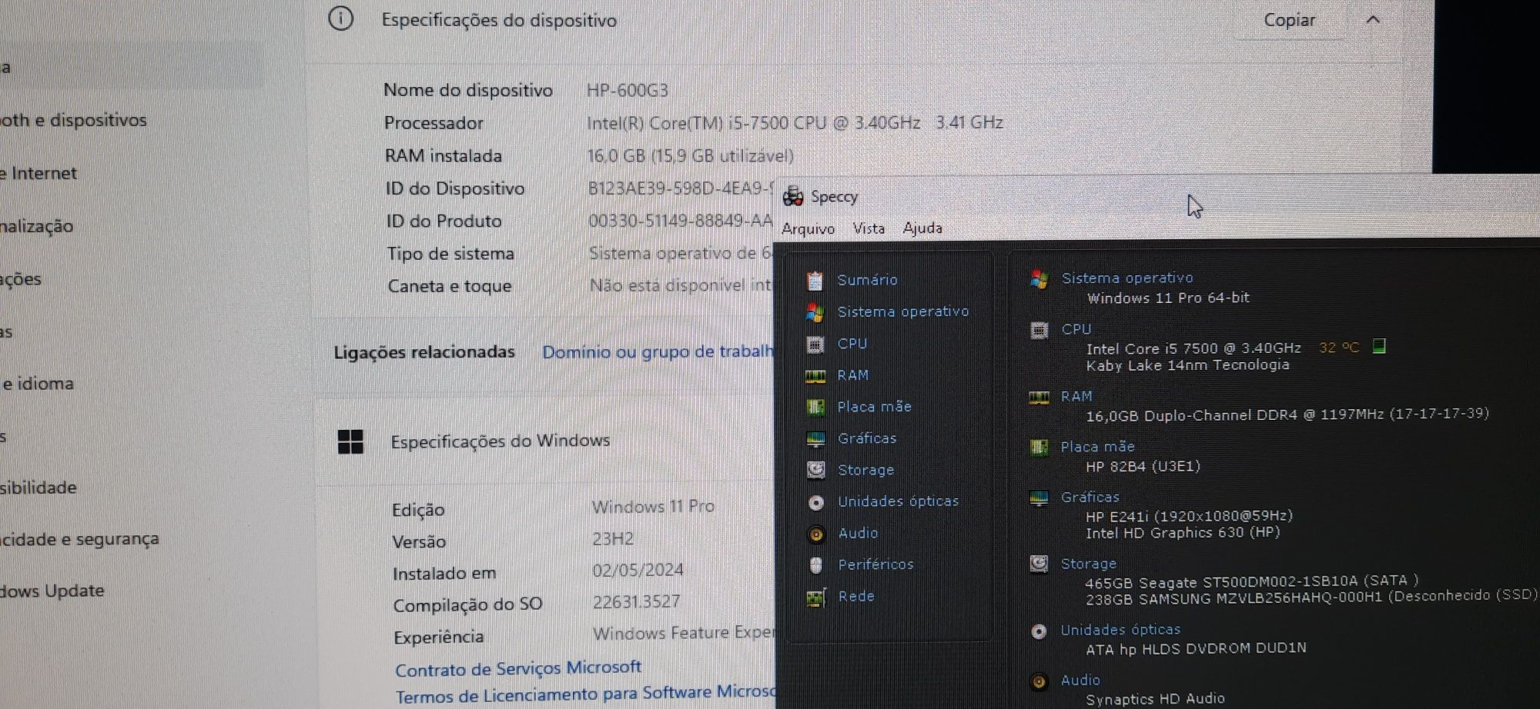This screenshot has height=709, width=1540.
Task: Click SAMSUNG MZVLB256HAHQ storage entry
Action: pyautogui.click(x=1311, y=597)
